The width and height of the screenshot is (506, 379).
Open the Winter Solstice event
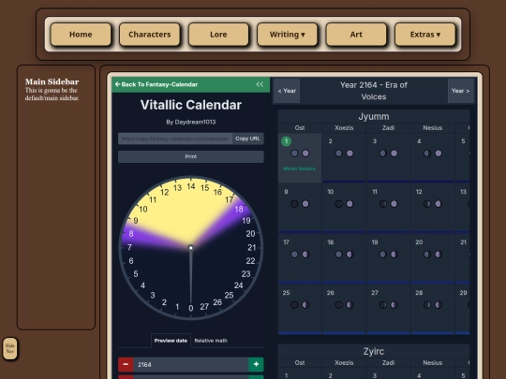299,168
